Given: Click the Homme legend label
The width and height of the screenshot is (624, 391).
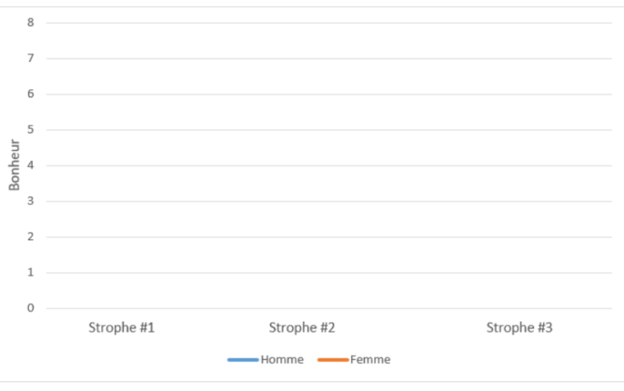Looking at the screenshot, I should pyautogui.click(x=282, y=359).
